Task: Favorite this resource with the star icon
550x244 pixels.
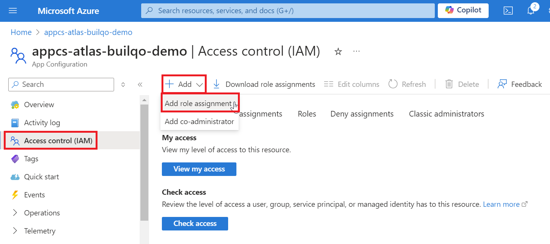Action: point(338,52)
